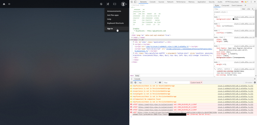Open Help from the Plex menu

coord(109,19)
